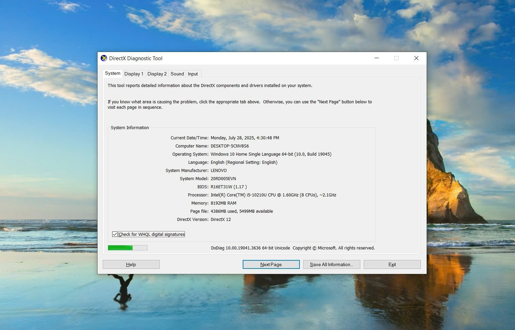
Task: Switch to the Sound tab
Action: [177, 74]
